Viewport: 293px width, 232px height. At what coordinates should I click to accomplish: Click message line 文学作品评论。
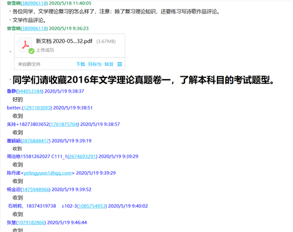coord(29,20)
